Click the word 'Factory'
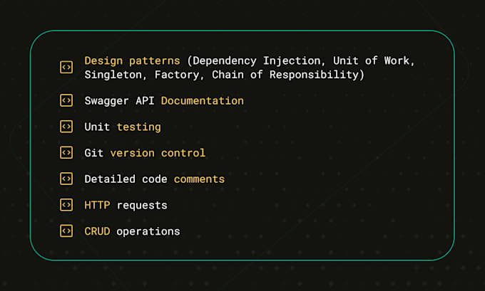The image size is (485, 291). 177,75
